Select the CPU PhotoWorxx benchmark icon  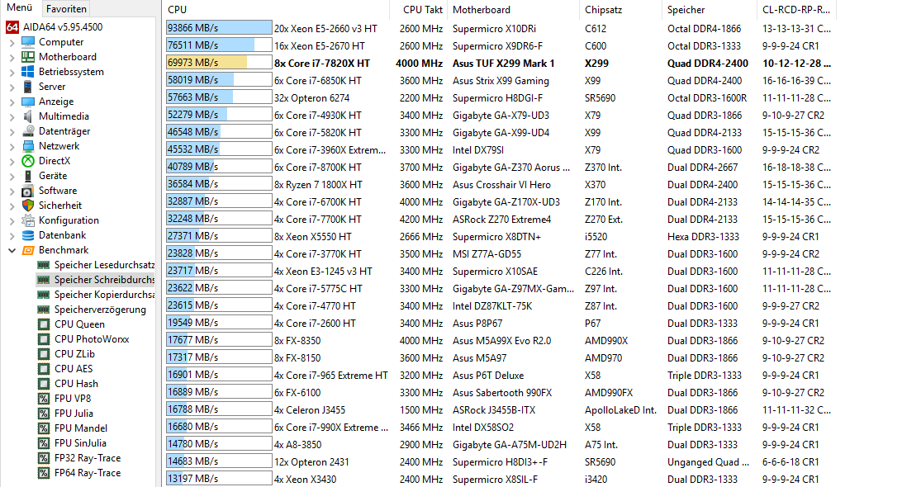[43, 339]
